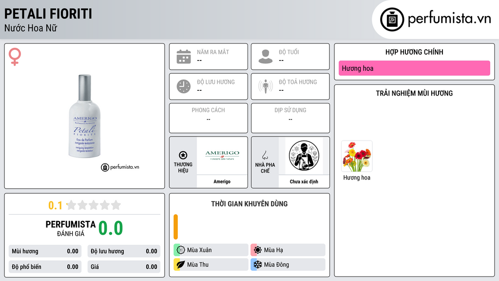This screenshot has width=499, height=281.
Task: Click the five-star rating row
Action: coord(94,205)
